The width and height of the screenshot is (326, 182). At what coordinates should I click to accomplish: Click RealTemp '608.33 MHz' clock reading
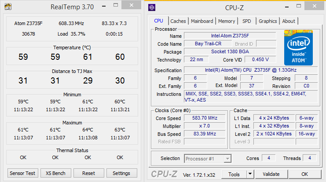click(x=71, y=23)
